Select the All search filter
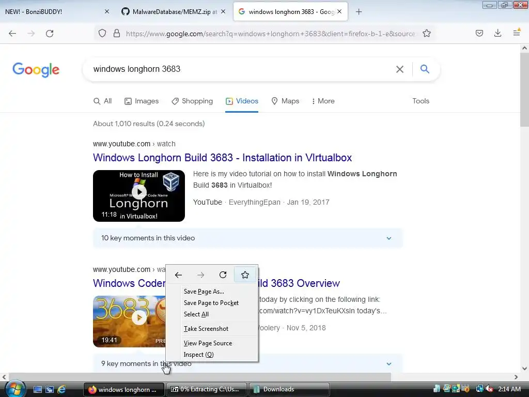529x397 pixels. 103,101
